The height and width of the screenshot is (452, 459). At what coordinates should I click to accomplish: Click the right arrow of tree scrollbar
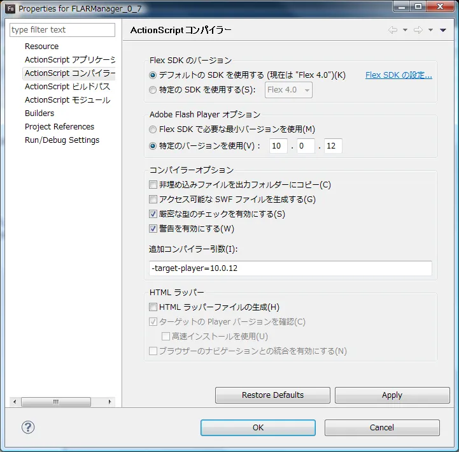click(109, 402)
